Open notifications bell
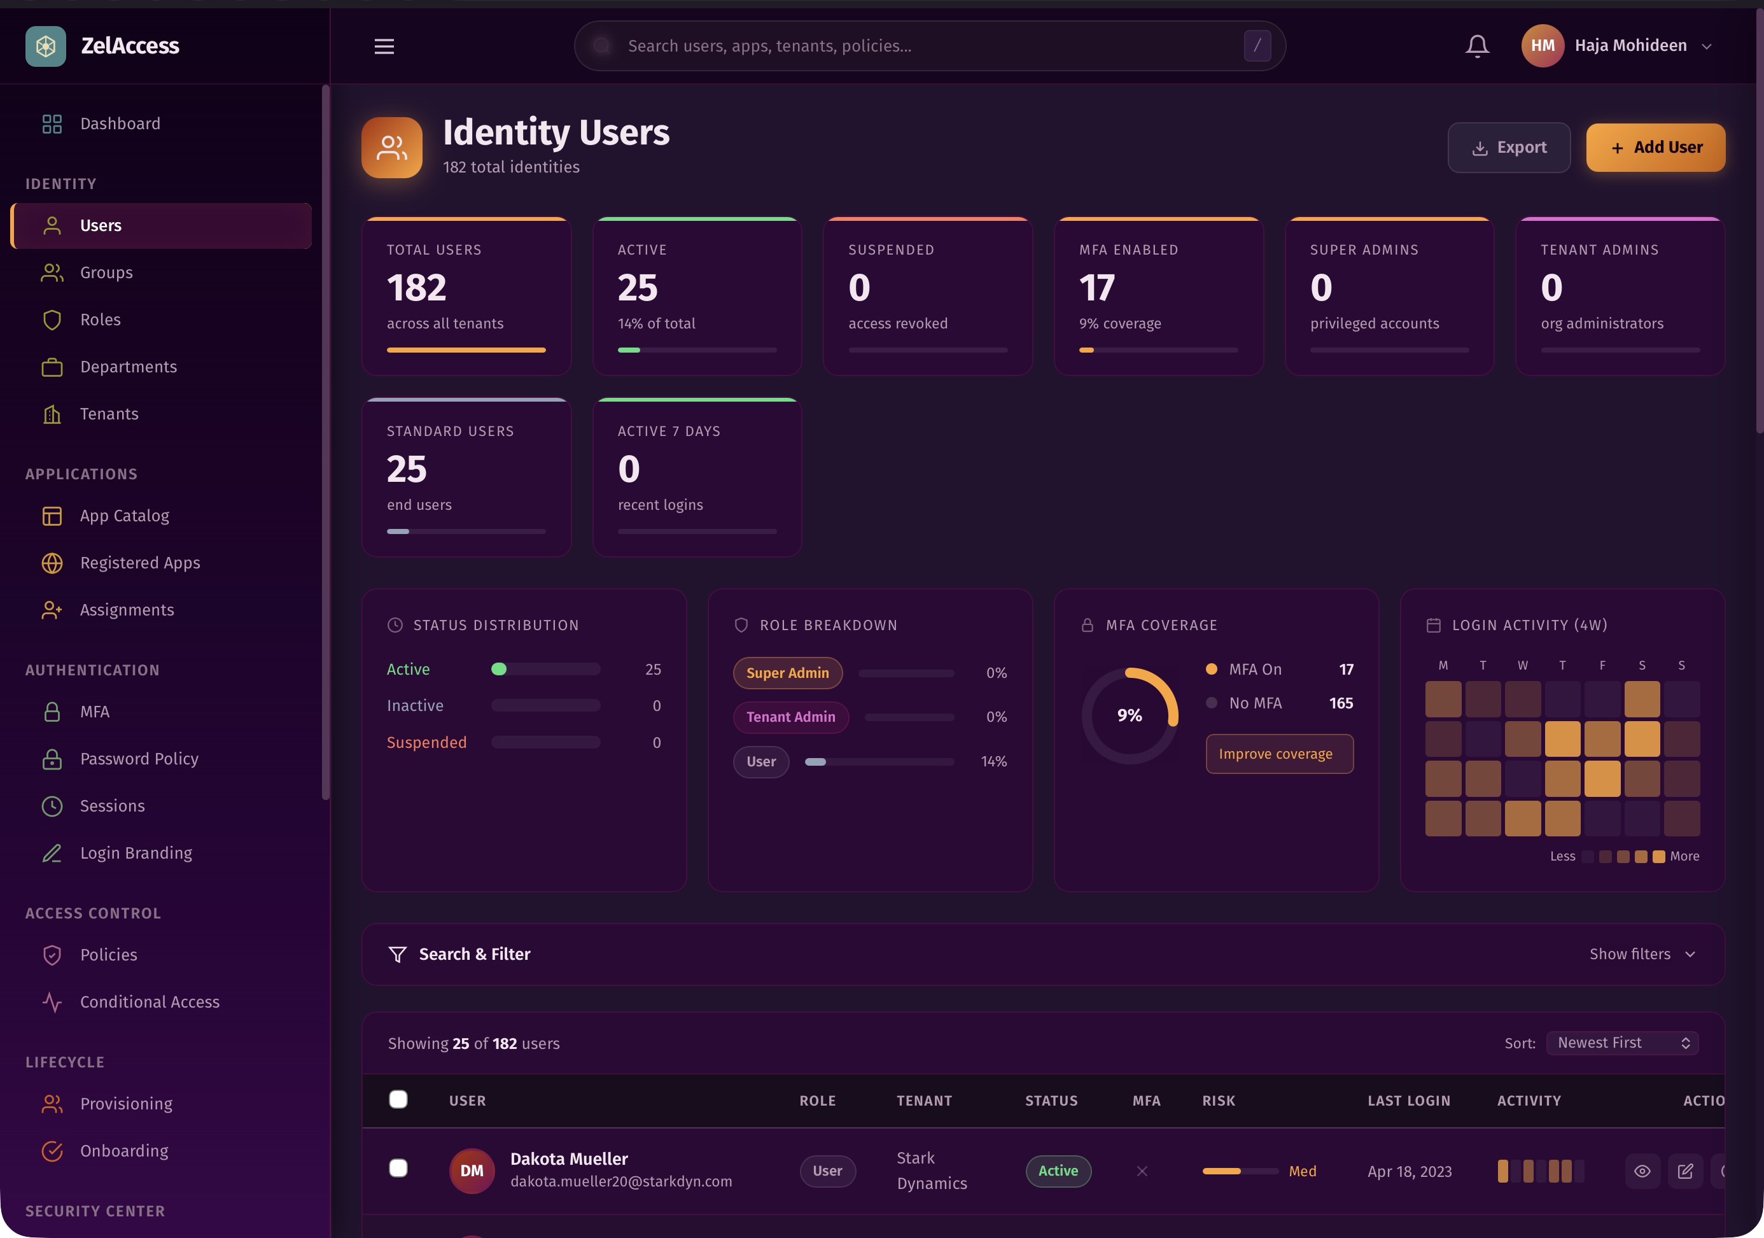This screenshot has height=1238, width=1764. click(x=1476, y=45)
